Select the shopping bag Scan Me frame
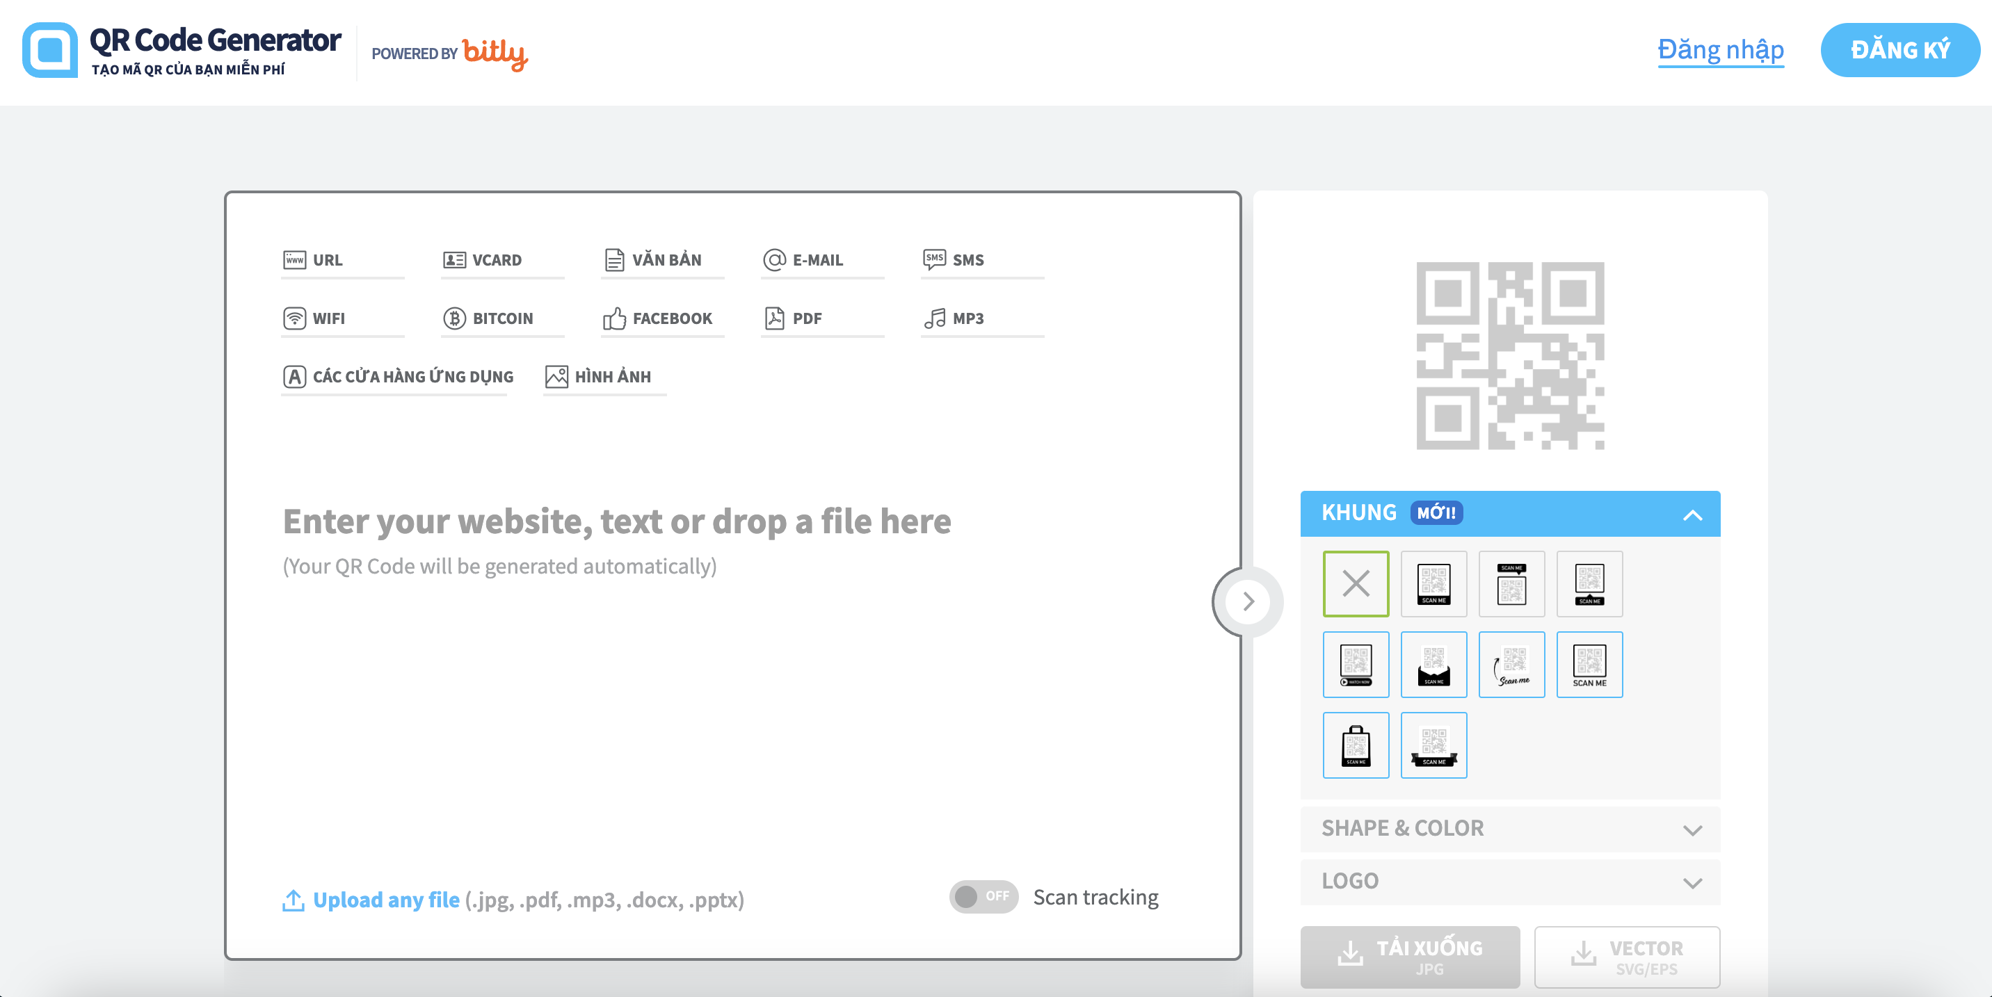Viewport: 1992px width, 997px height. [x=1356, y=745]
